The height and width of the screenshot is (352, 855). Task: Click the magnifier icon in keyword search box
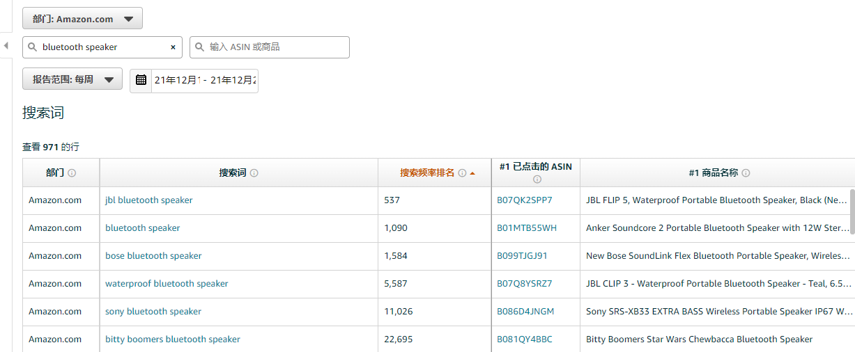(x=33, y=47)
